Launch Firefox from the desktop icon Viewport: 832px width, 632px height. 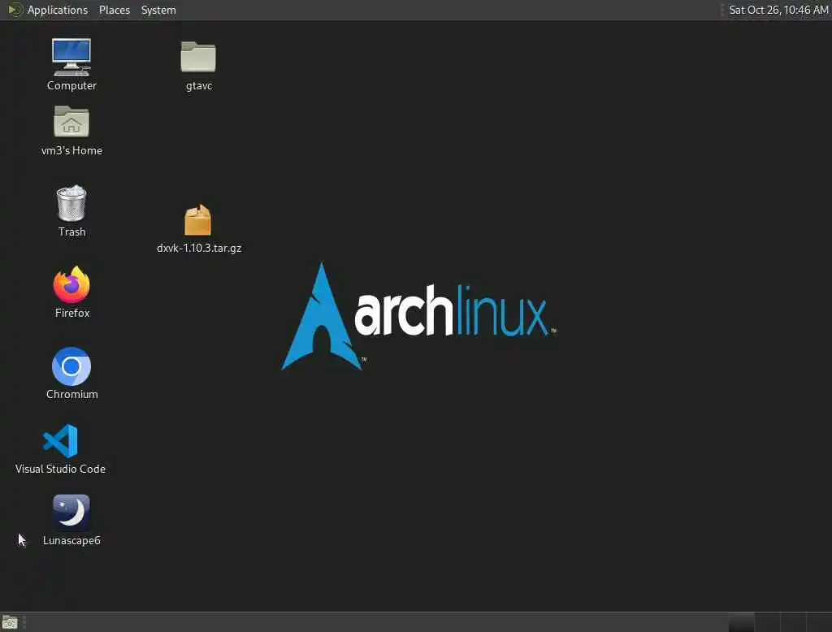(x=71, y=285)
